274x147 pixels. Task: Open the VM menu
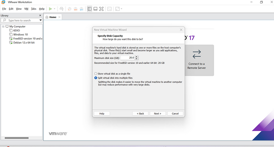26,9
